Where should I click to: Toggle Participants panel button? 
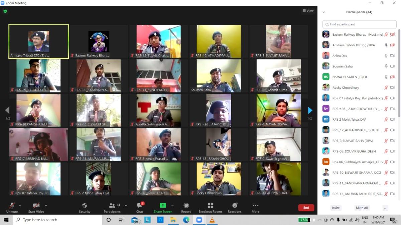point(112,206)
